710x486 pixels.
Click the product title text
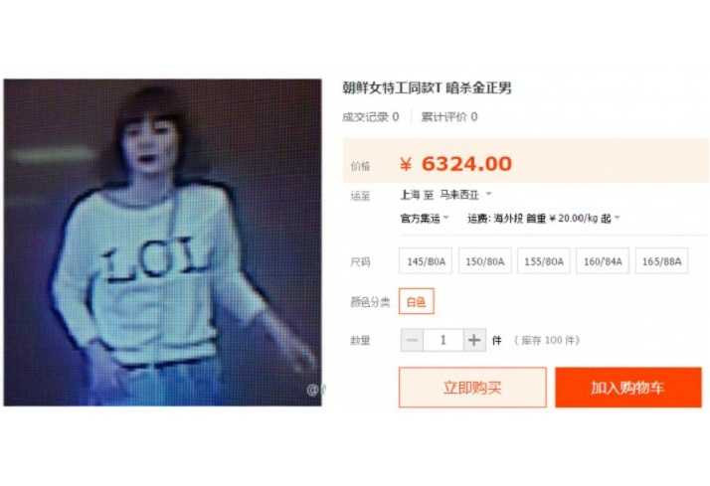pos(427,87)
